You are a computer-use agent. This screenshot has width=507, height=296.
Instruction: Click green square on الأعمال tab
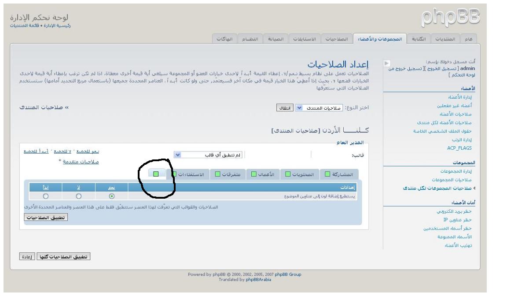coord(254,174)
